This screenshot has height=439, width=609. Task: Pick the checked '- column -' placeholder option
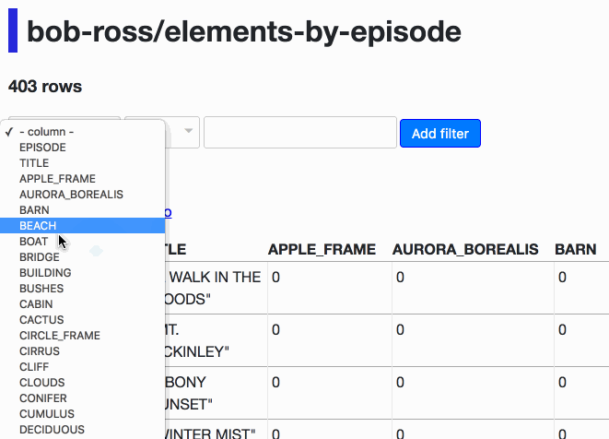[82, 132]
